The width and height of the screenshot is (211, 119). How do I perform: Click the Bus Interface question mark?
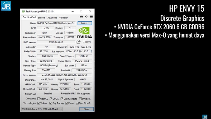click(x=91, y=51)
